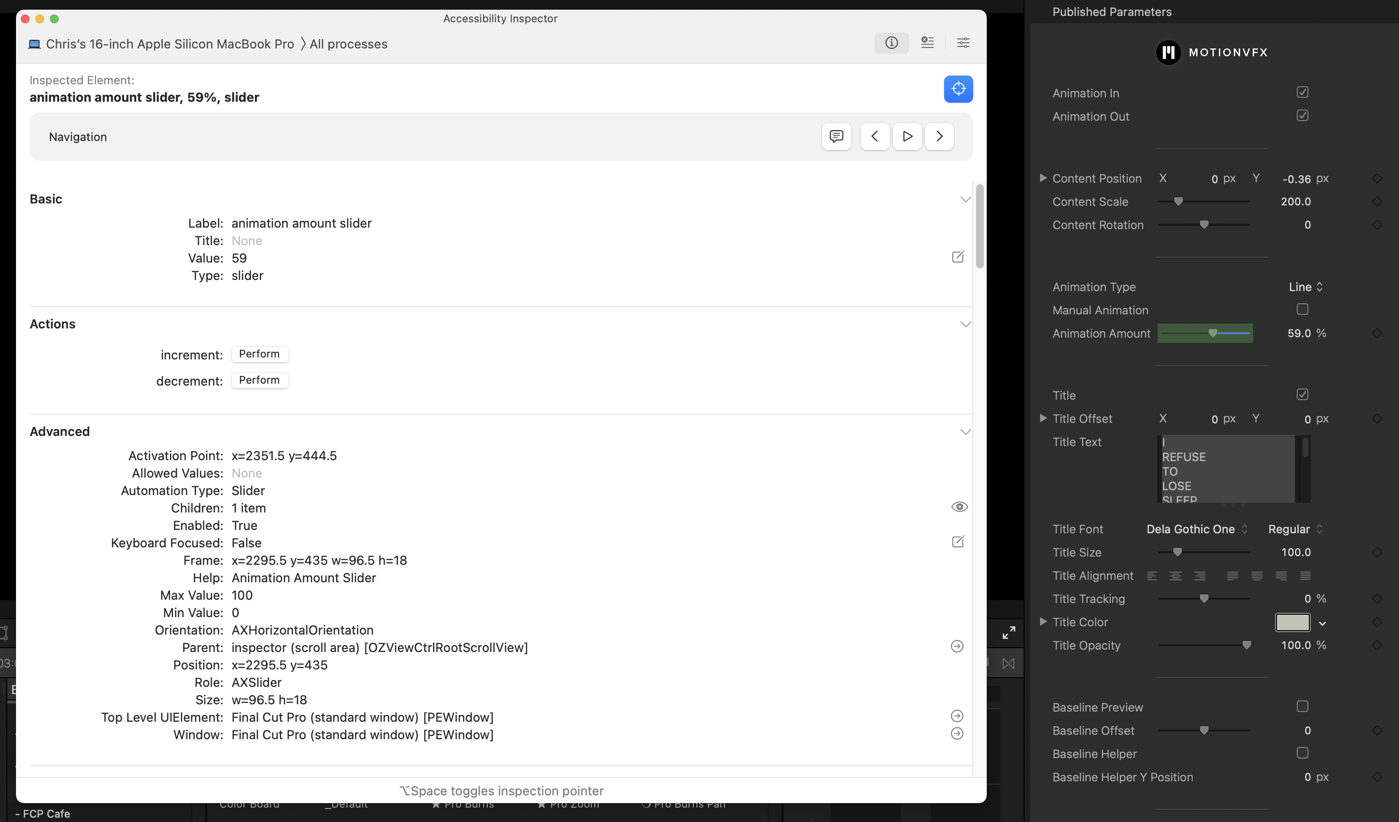This screenshot has height=822, width=1399.
Task: Collapse the Basic section chevron
Action: [965, 199]
